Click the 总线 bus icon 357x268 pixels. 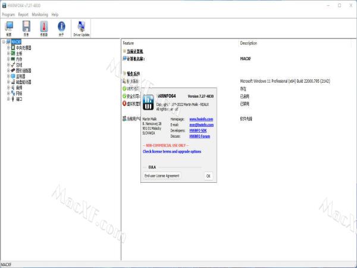(13, 65)
